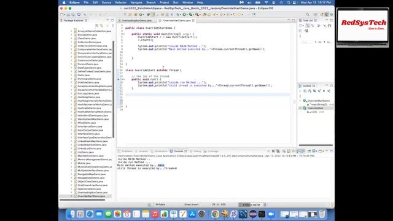Click the green Run button in toolbar
The width and height of the screenshot is (393, 221).
tap(184, 15)
